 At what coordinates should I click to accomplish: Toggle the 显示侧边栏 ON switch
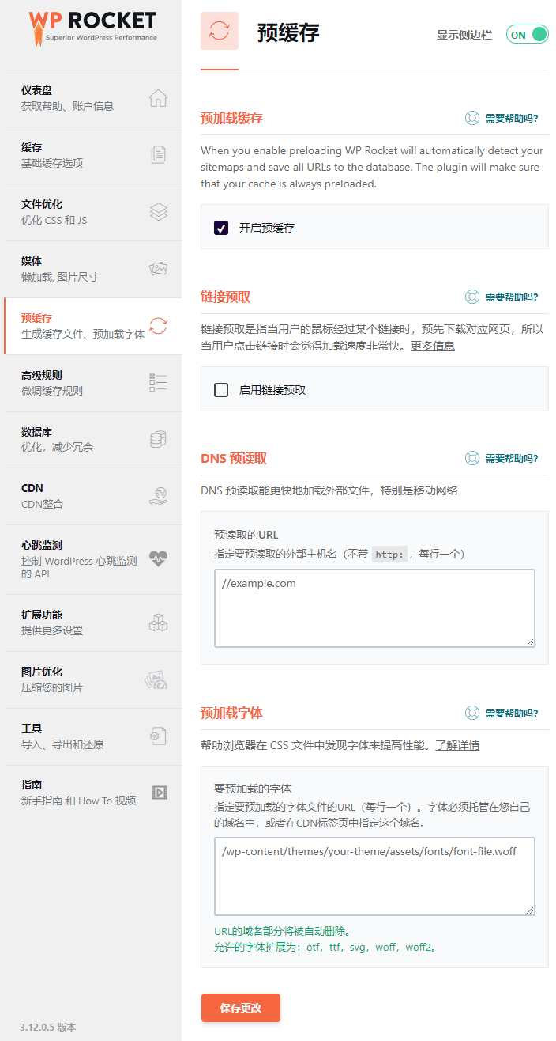[x=527, y=35]
